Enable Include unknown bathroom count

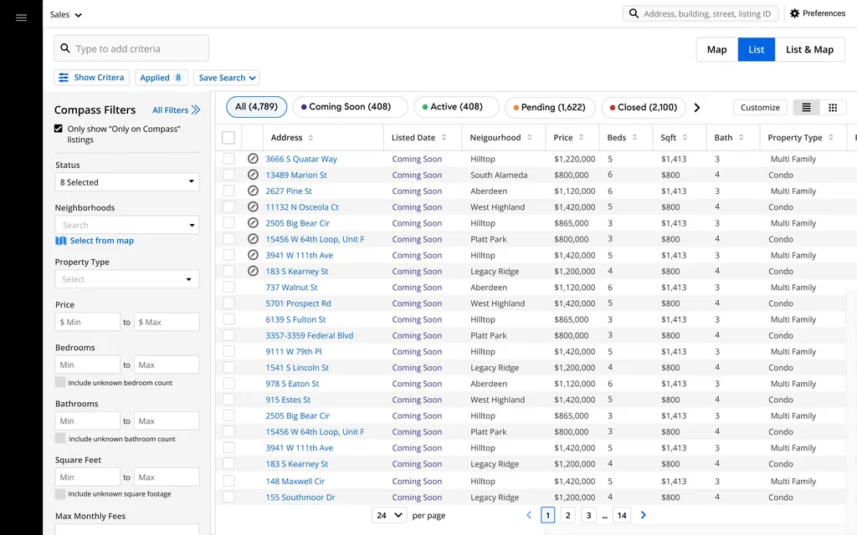60,438
